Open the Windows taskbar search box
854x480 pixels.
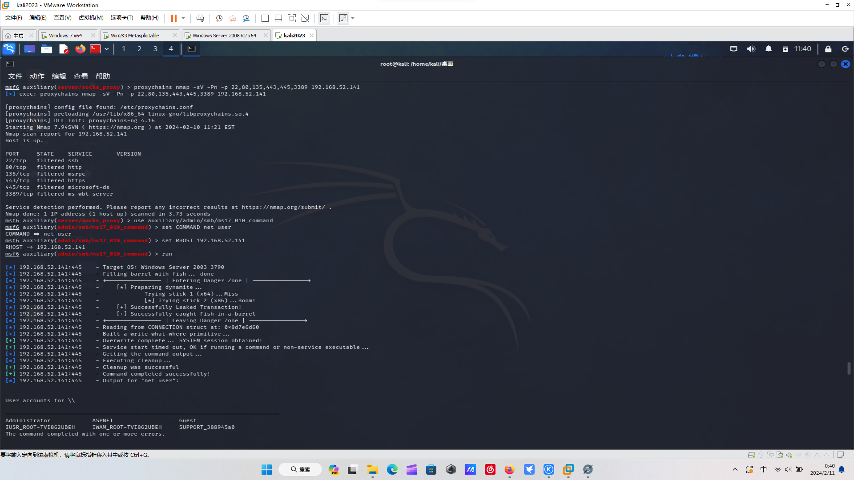(x=300, y=469)
